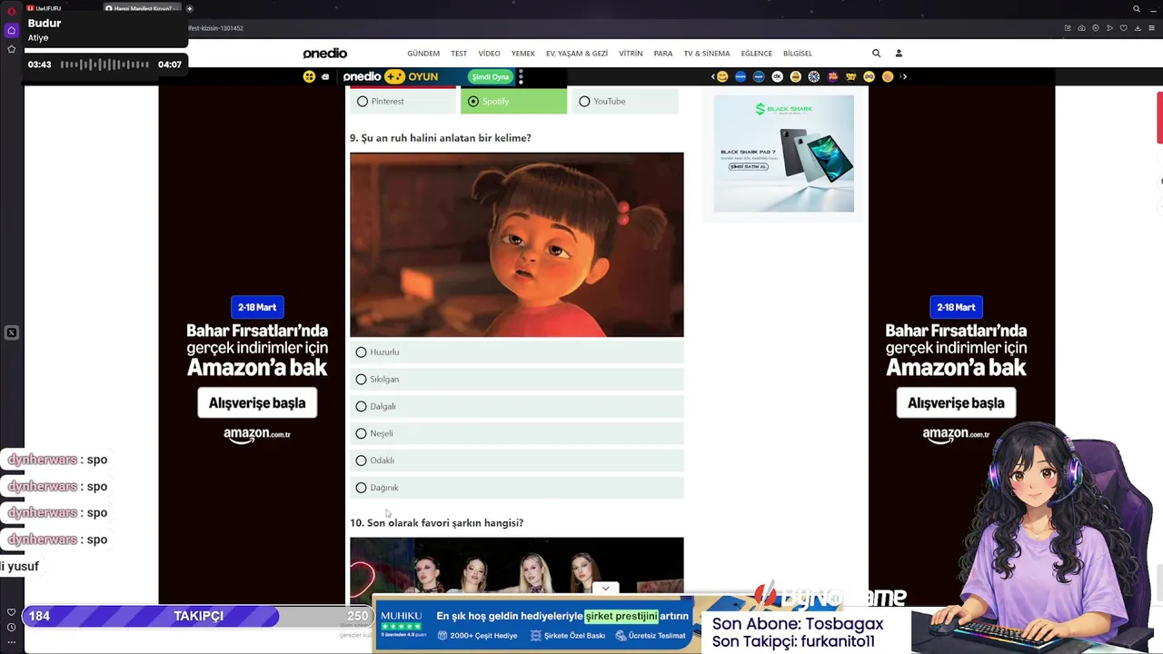The width and height of the screenshot is (1163, 654).
Task: Click the page URL in address bar
Action: click(x=216, y=28)
